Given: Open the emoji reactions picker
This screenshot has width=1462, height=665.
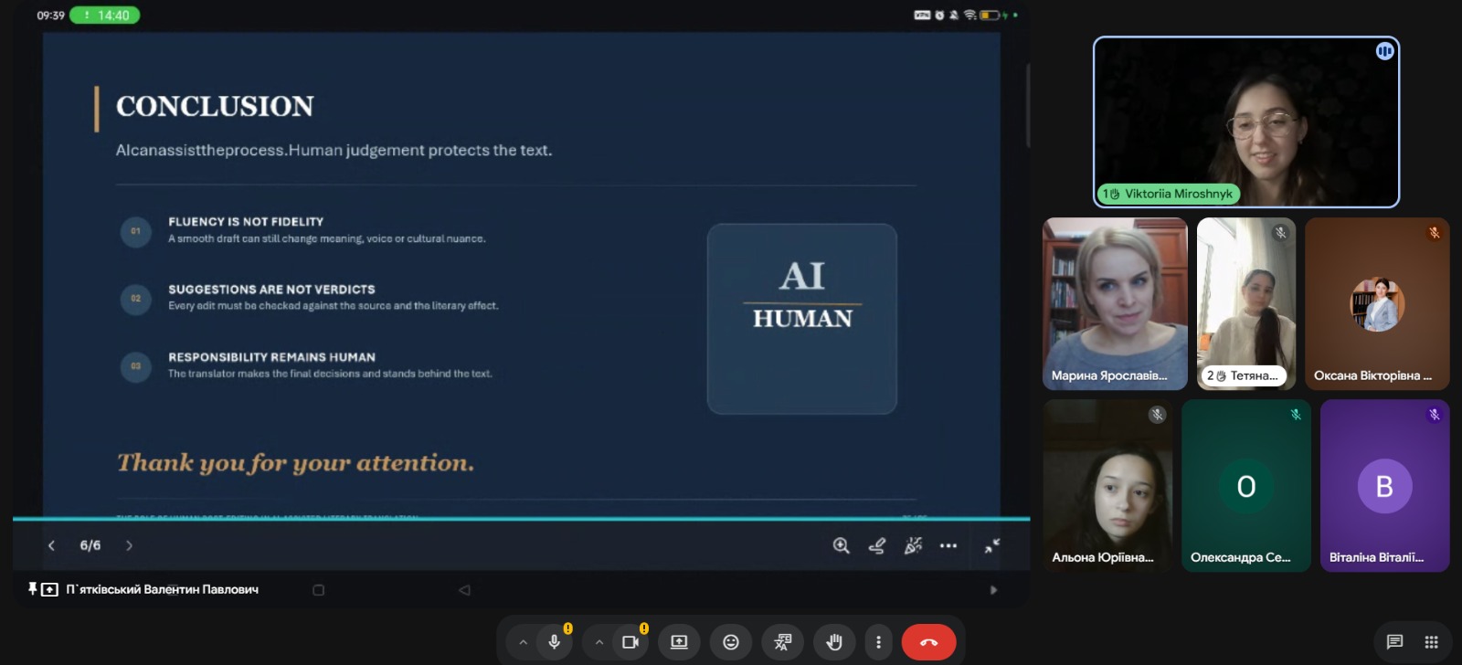Looking at the screenshot, I should click(x=731, y=642).
